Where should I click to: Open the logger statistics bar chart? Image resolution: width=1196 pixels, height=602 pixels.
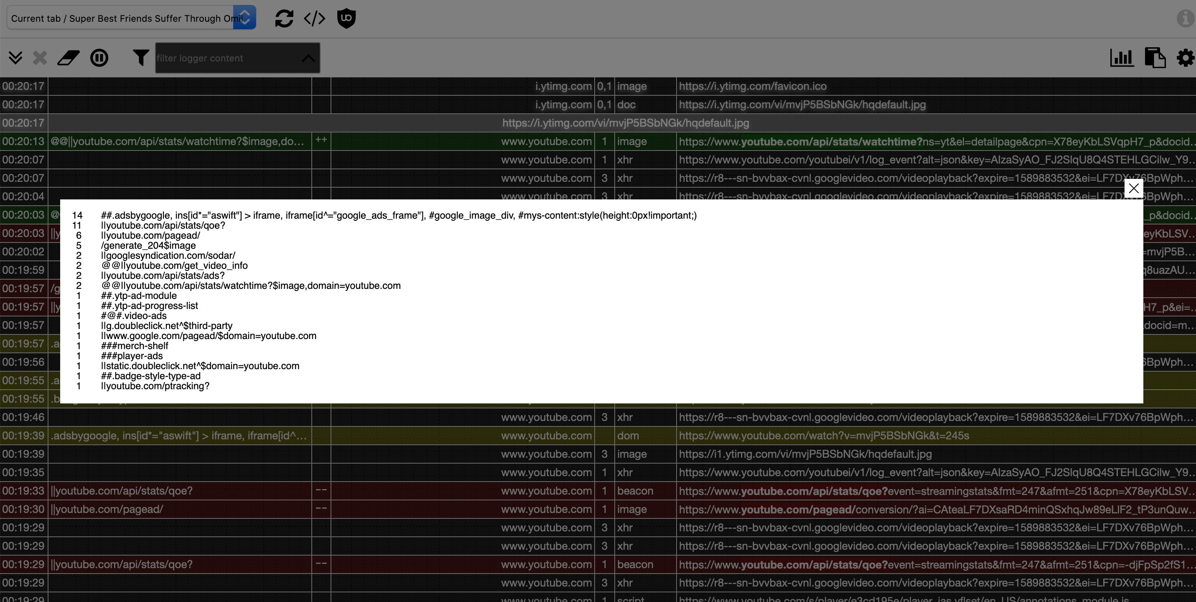tap(1122, 58)
